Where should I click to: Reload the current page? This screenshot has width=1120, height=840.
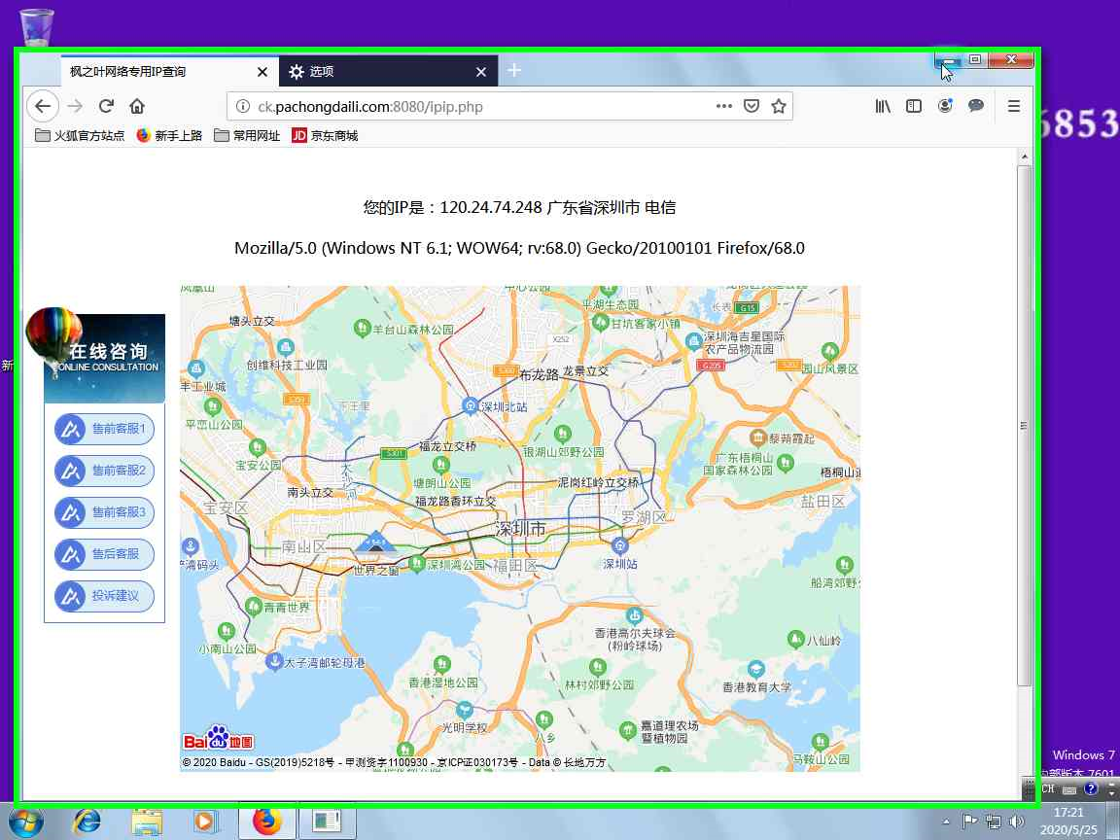[106, 106]
